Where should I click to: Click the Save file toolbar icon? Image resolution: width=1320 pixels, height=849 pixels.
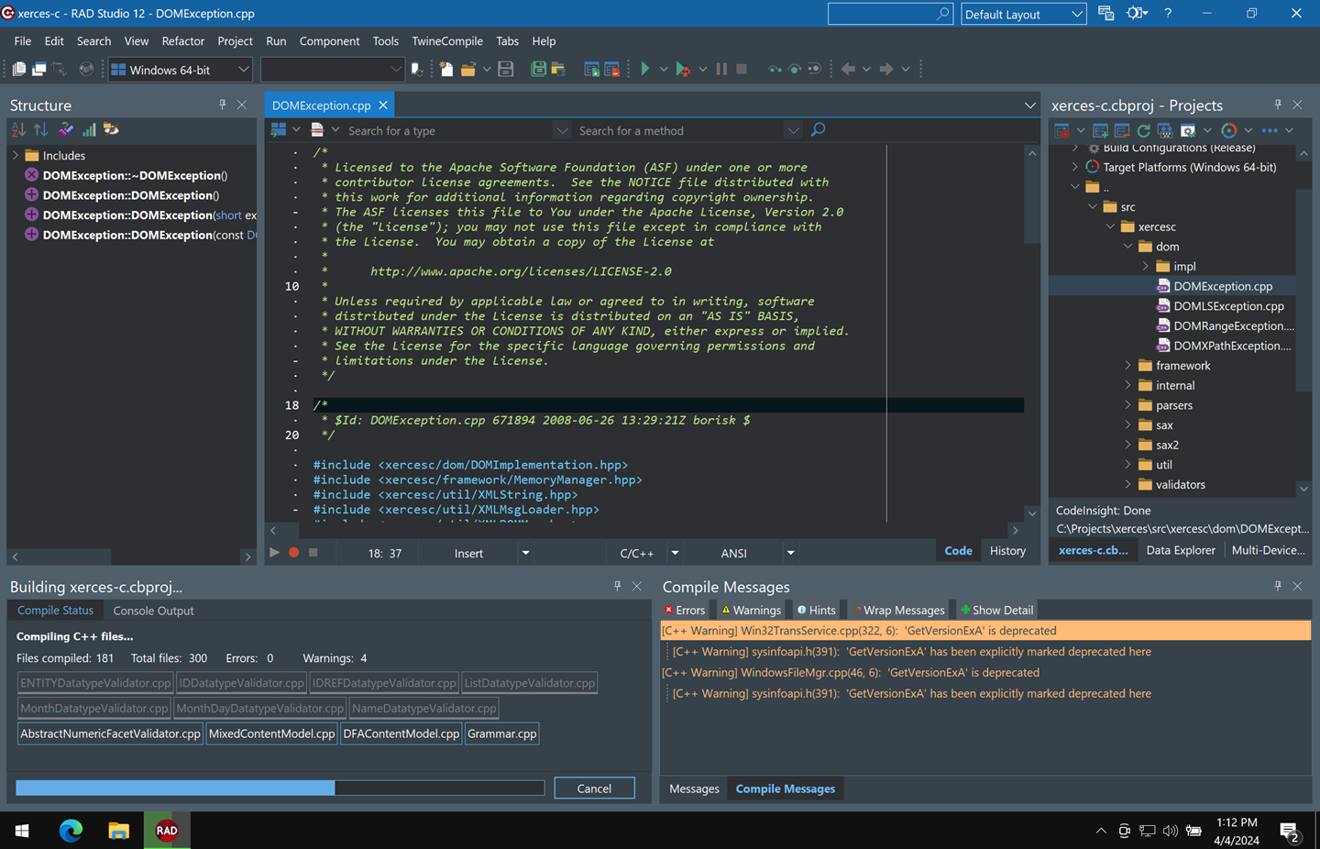[505, 69]
